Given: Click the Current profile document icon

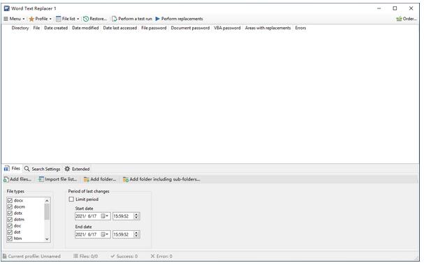Looking at the screenshot, I should [5, 256].
